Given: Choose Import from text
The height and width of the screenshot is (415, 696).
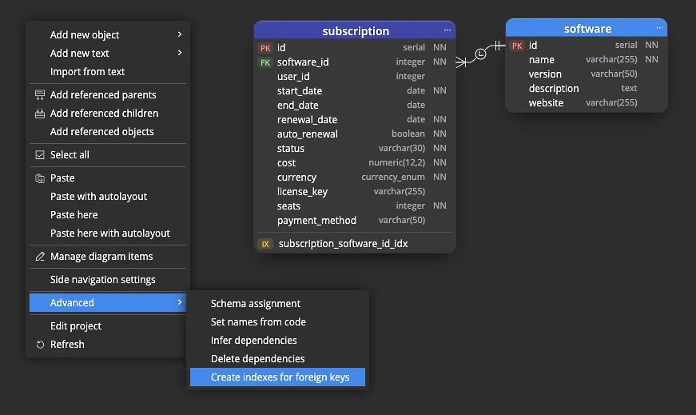Looking at the screenshot, I should [108, 71].
